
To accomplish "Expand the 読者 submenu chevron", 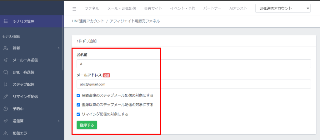I will (x=59, y=48).
